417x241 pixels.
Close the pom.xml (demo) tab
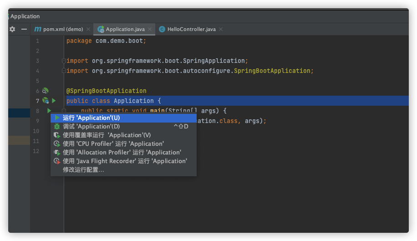pos(88,29)
